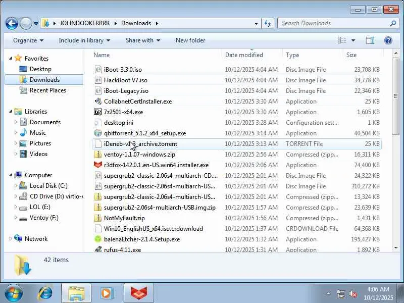
Task: Collapse the Favorites tree group
Action: click(x=11, y=59)
